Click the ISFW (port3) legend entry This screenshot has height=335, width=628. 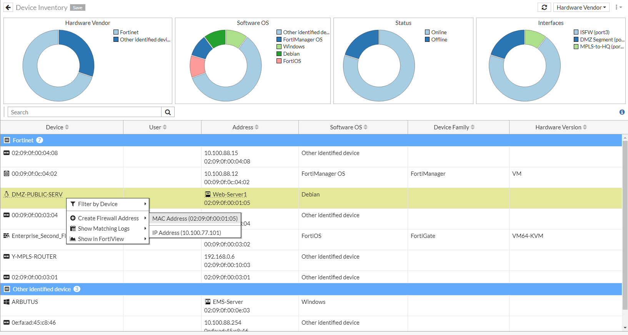[591, 32]
